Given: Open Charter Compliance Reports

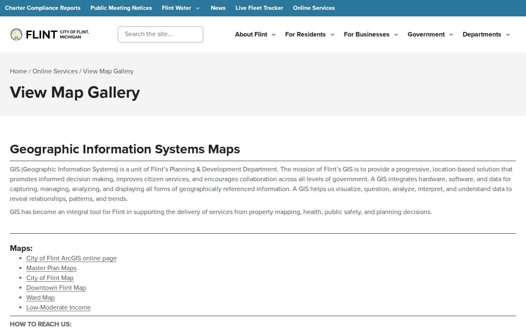Looking at the screenshot, I should point(43,8).
